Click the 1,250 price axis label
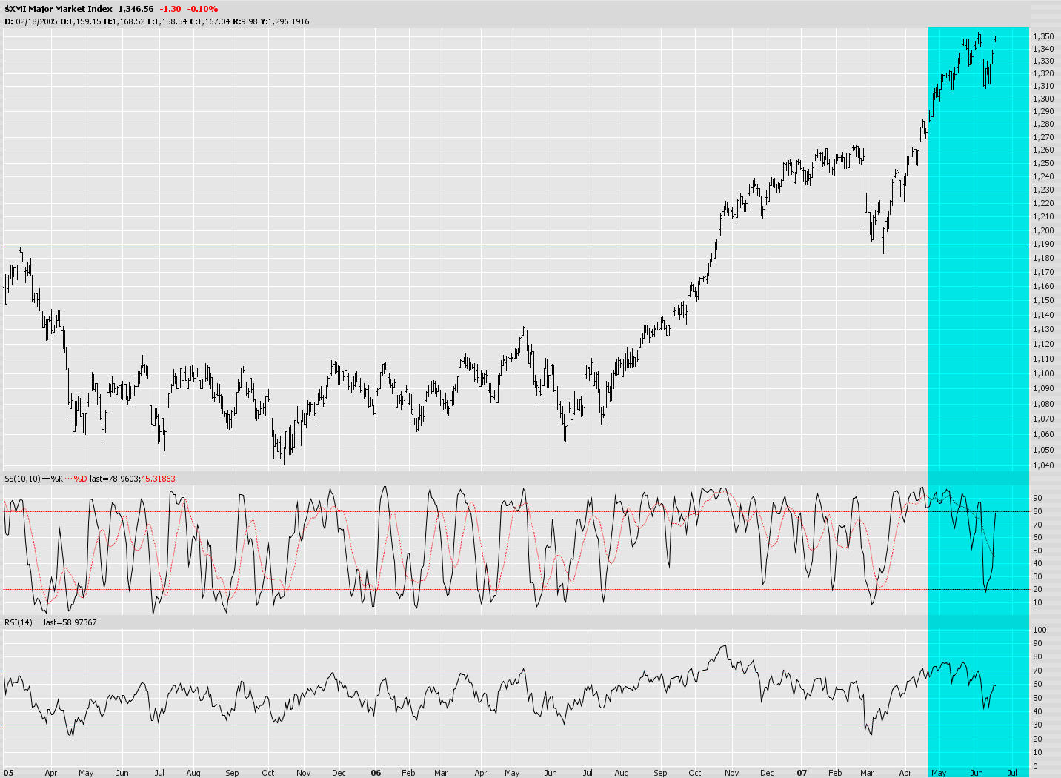Screen dimensions: 1061x778 [1043, 163]
